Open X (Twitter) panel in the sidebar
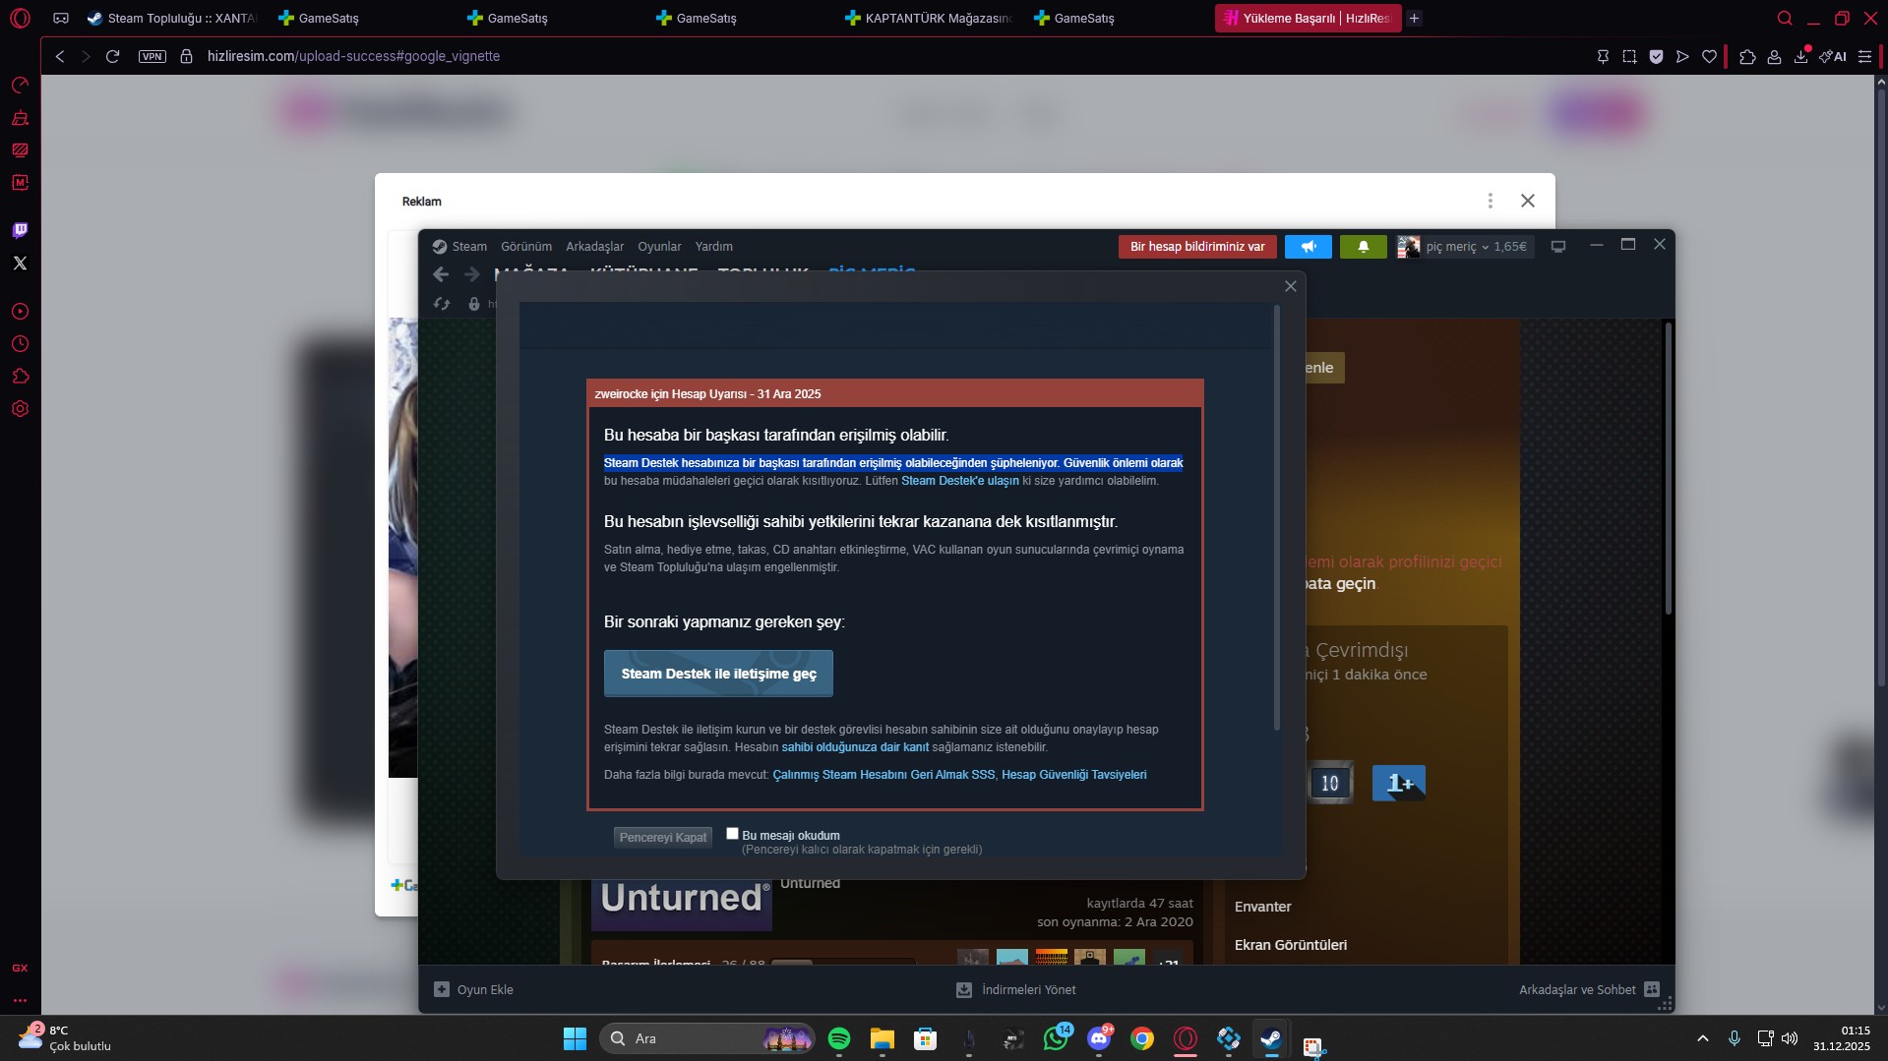The height and width of the screenshot is (1061, 1888). [20, 263]
